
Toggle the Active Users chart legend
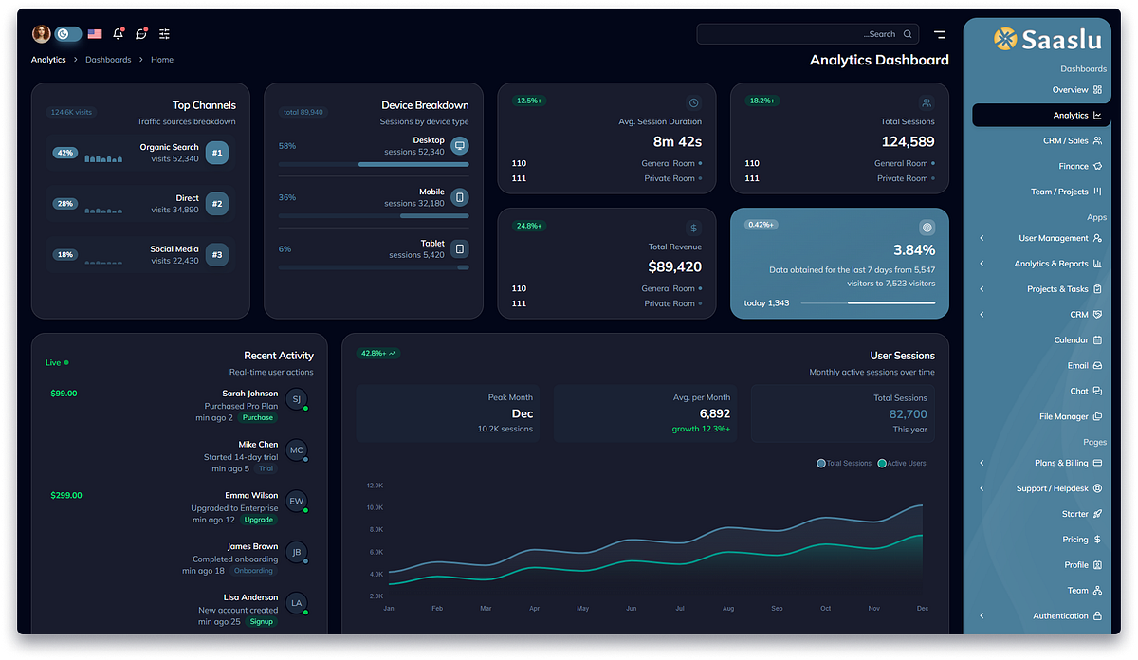pyautogui.click(x=902, y=463)
